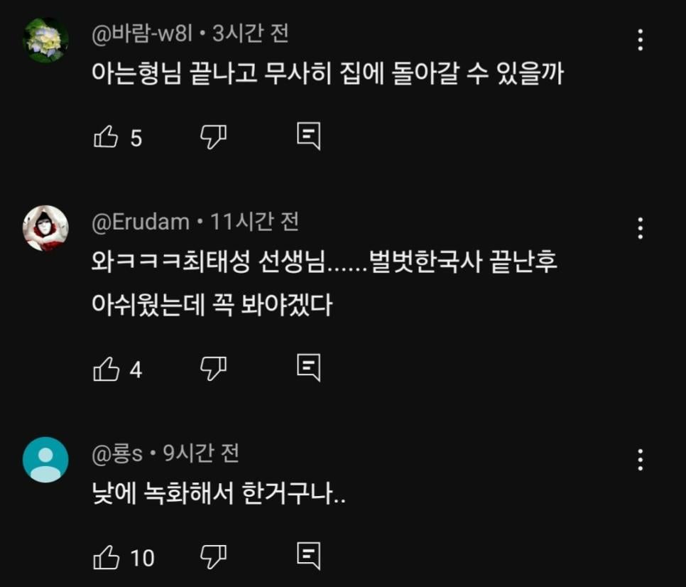Visit the @룡s channel username link
Viewport: 686px width, 587px height.
tap(118, 453)
